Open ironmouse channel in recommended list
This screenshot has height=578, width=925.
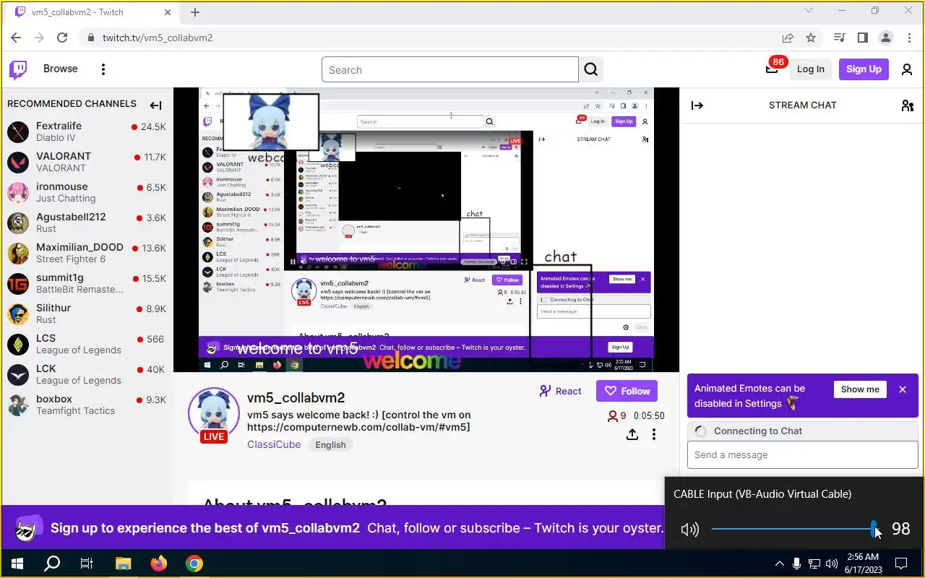[87, 192]
